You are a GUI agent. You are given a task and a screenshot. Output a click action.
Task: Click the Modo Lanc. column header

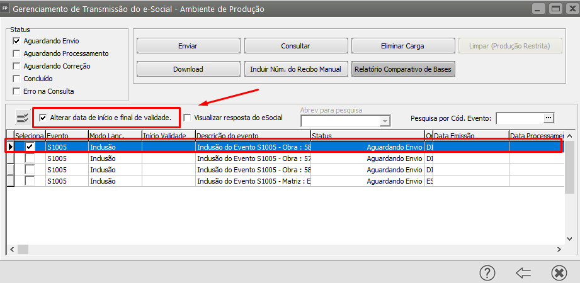point(115,136)
